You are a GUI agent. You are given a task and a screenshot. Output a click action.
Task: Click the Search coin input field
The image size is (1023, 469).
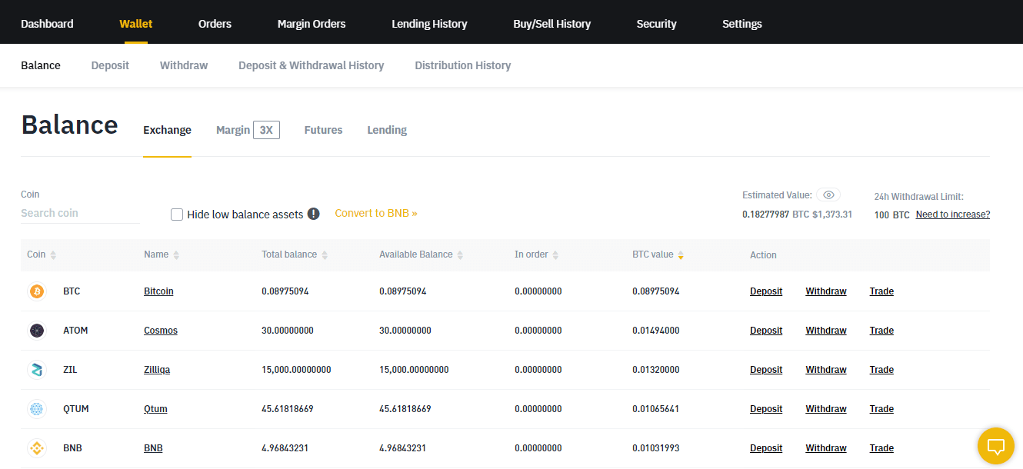(x=80, y=213)
